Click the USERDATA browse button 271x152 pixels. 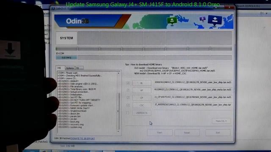(142, 113)
